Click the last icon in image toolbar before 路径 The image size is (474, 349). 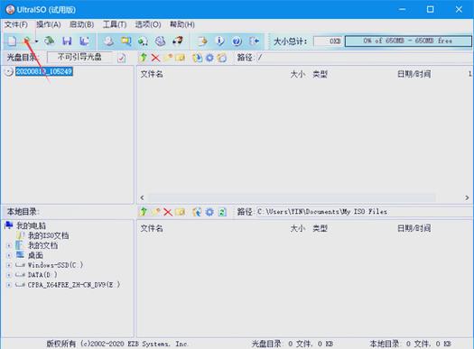pos(222,58)
